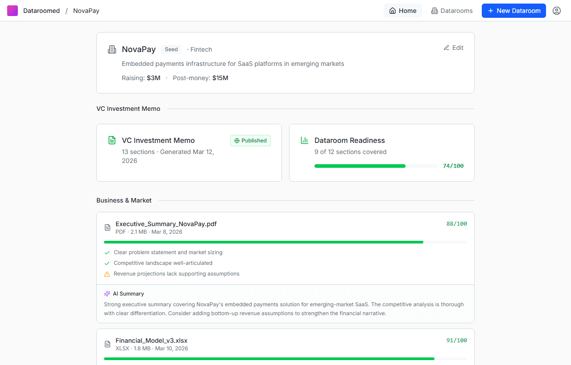This screenshot has height=365, width=571.
Task: Click the AI Summary sparkle icon
Action: point(107,293)
